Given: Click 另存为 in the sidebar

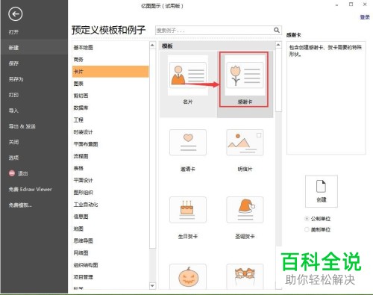Looking at the screenshot, I should point(16,79).
